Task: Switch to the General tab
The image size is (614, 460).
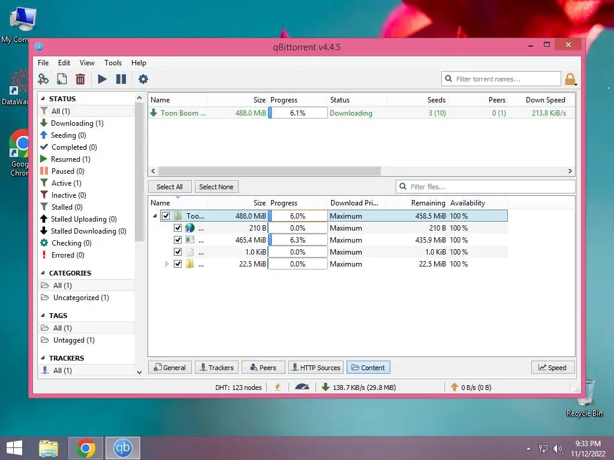Action: [170, 368]
